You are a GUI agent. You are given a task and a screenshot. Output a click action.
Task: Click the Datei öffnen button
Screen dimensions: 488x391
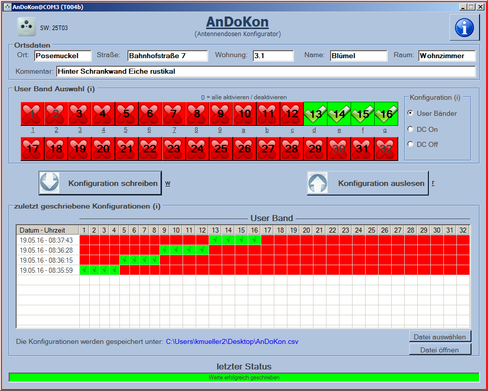coord(440,349)
